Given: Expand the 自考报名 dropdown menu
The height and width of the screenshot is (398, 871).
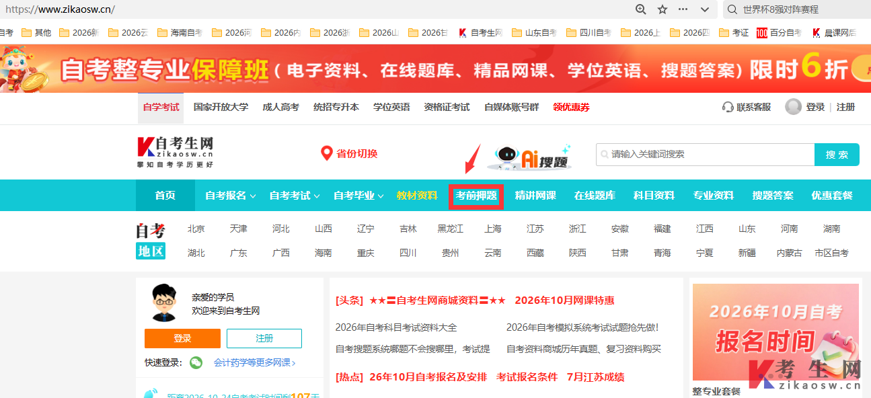Looking at the screenshot, I should 230,196.
